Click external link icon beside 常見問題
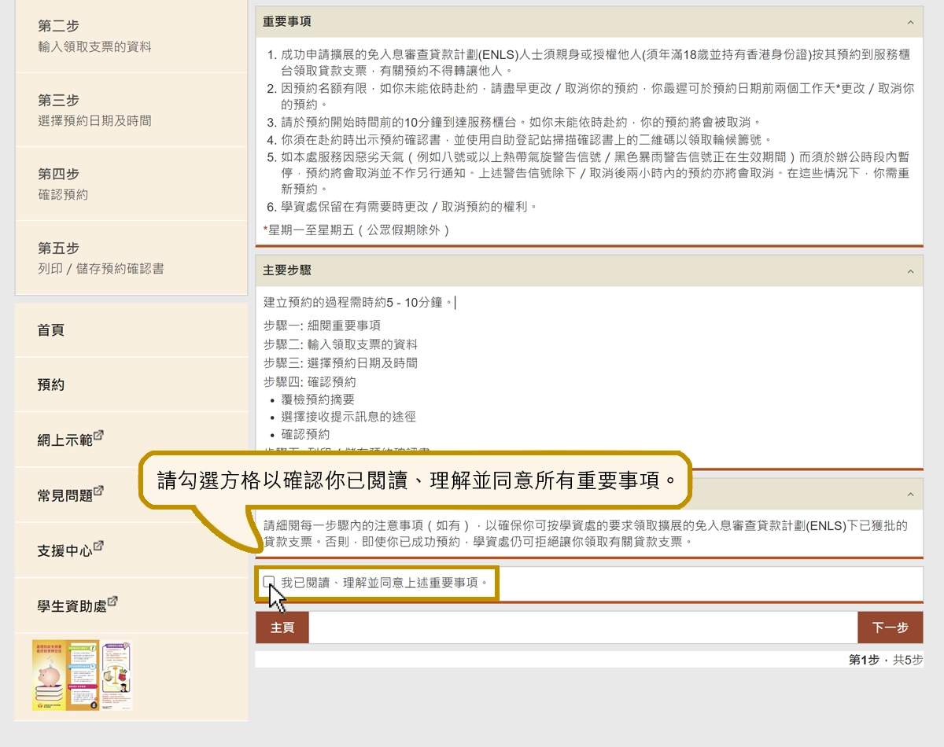The image size is (944, 747). pos(99,491)
